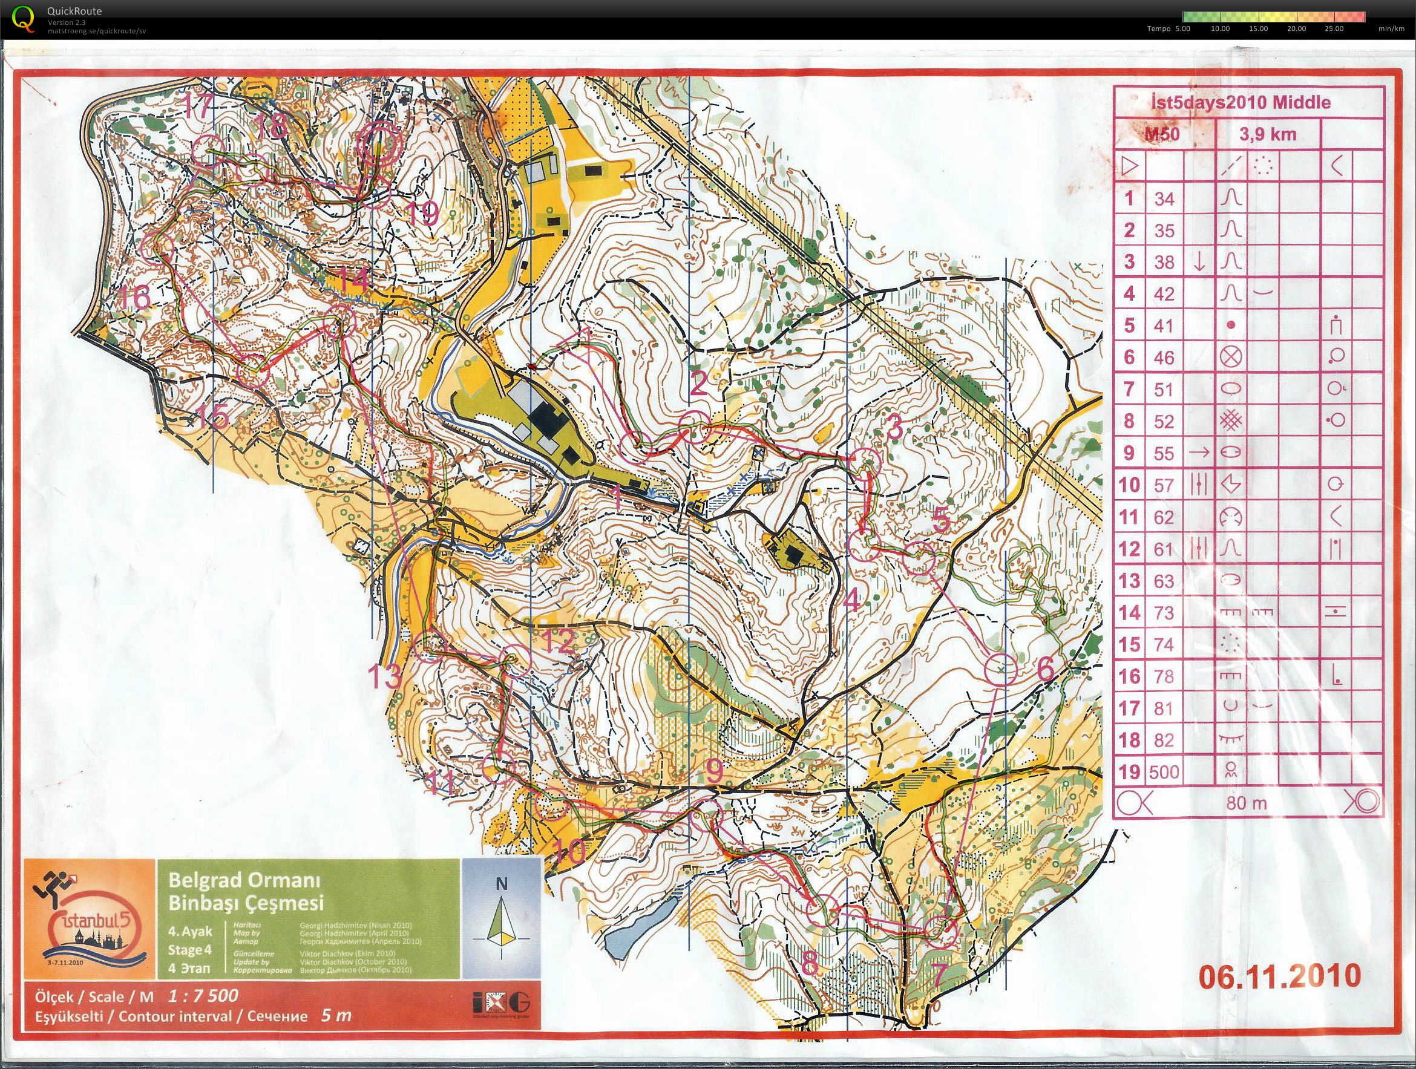The width and height of the screenshot is (1416, 1069).
Task: Click the green QuickRoute Q logo
Action: (24, 19)
